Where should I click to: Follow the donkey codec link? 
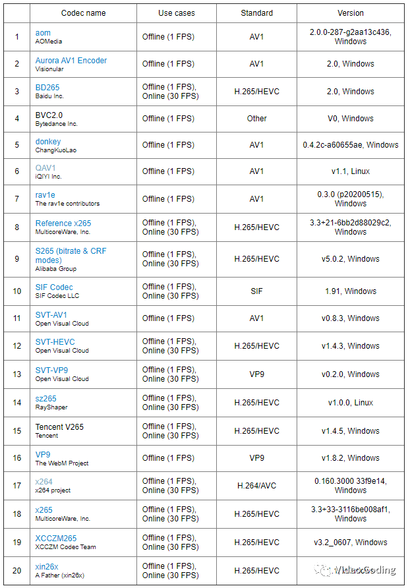(x=48, y=142)
